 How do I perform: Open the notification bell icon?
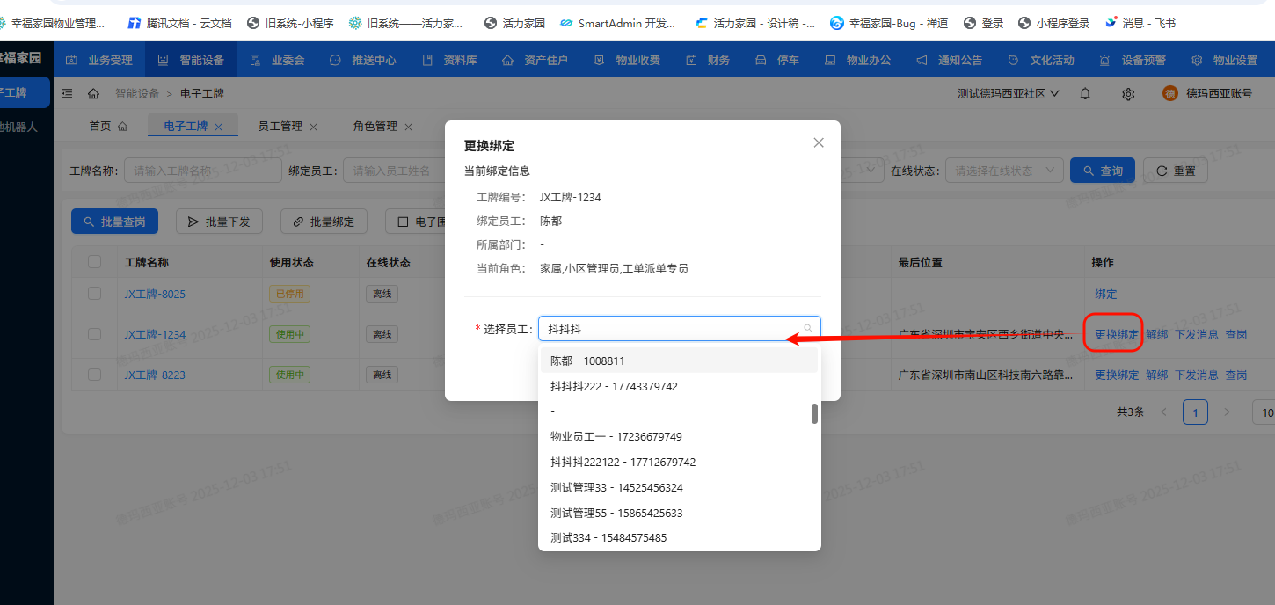coord(1084,93)
